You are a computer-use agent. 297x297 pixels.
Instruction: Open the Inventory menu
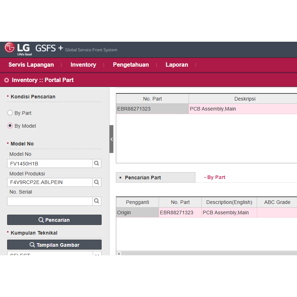83,65
